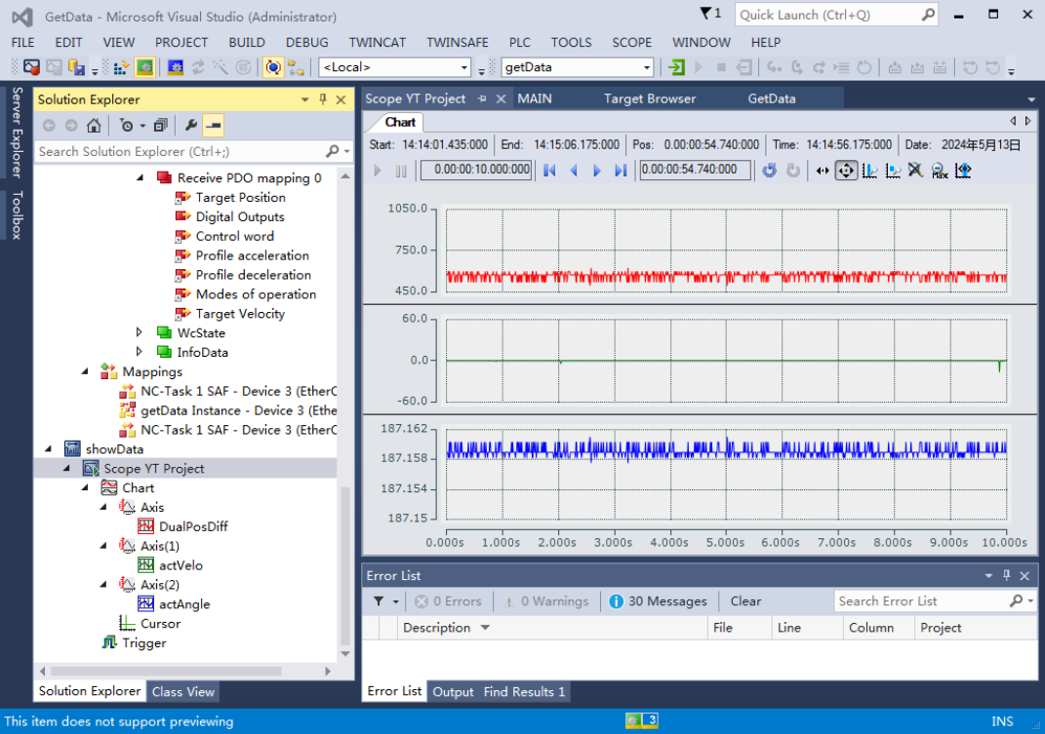Click the undo zoom icon in chart toolbar
The height and width of the screenshot is (734, 1045).
769,171
